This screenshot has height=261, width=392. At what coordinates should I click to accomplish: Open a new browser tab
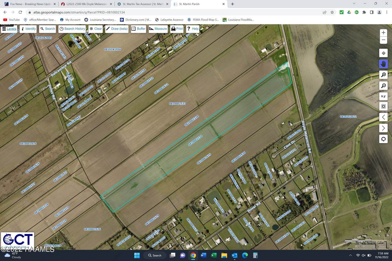(232, 4)
